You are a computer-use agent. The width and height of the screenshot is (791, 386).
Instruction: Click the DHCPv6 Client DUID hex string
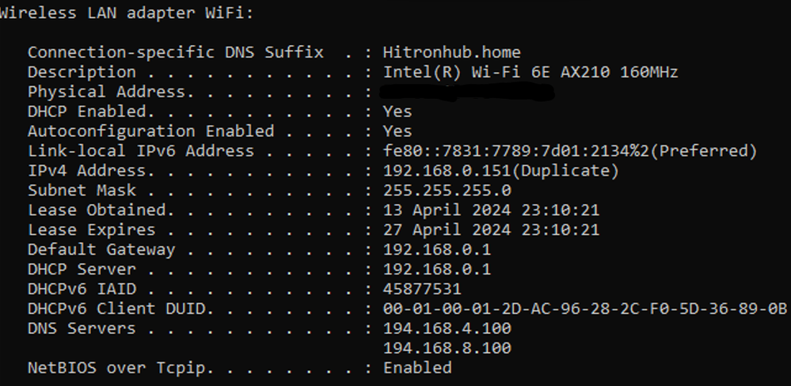585,309
